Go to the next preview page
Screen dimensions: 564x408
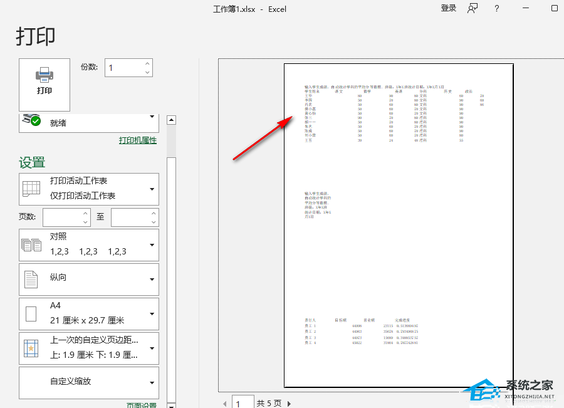289,404
